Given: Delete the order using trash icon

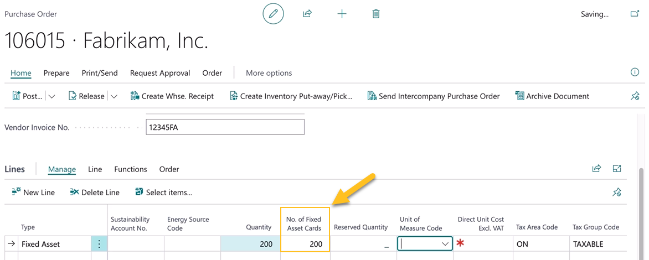Looking at the screenshot, I should 376,14.
